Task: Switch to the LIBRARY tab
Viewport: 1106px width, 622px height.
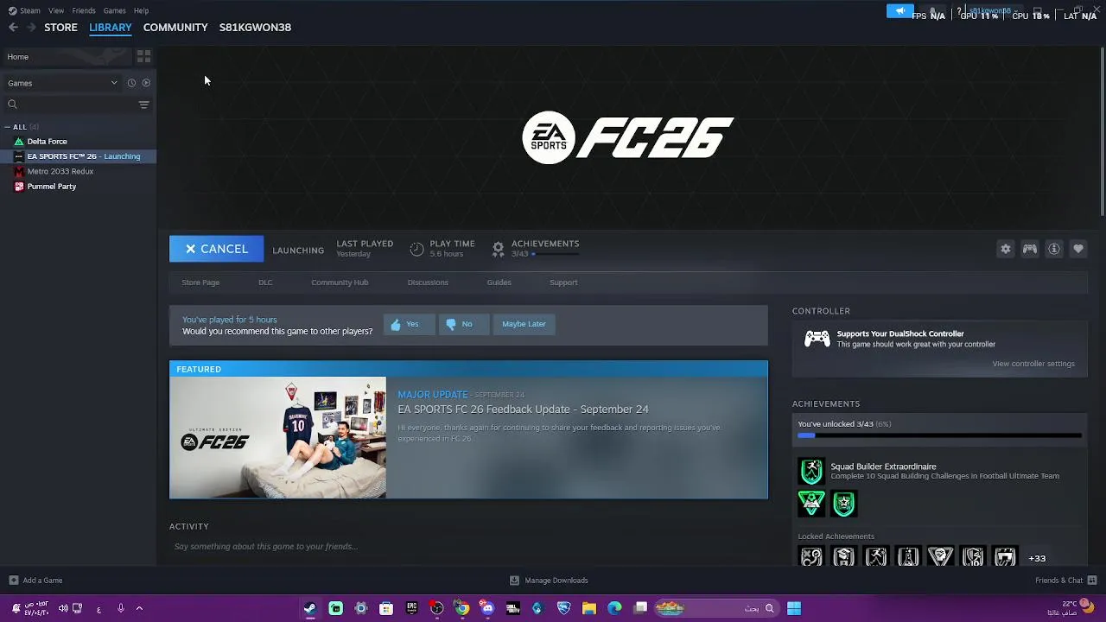Action: tap(111, 28)
